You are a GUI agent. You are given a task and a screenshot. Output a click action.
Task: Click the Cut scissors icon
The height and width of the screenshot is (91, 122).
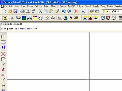click(x=40, y=11)
